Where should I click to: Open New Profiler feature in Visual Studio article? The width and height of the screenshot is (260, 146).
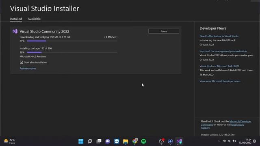tap(219, 36)
